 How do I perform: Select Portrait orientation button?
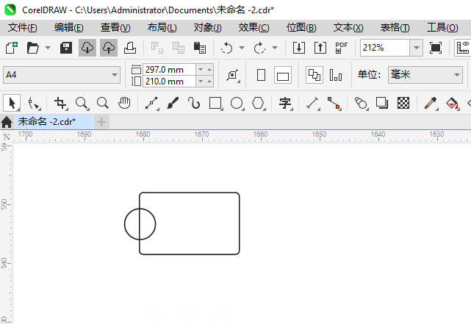pos(262,75)
